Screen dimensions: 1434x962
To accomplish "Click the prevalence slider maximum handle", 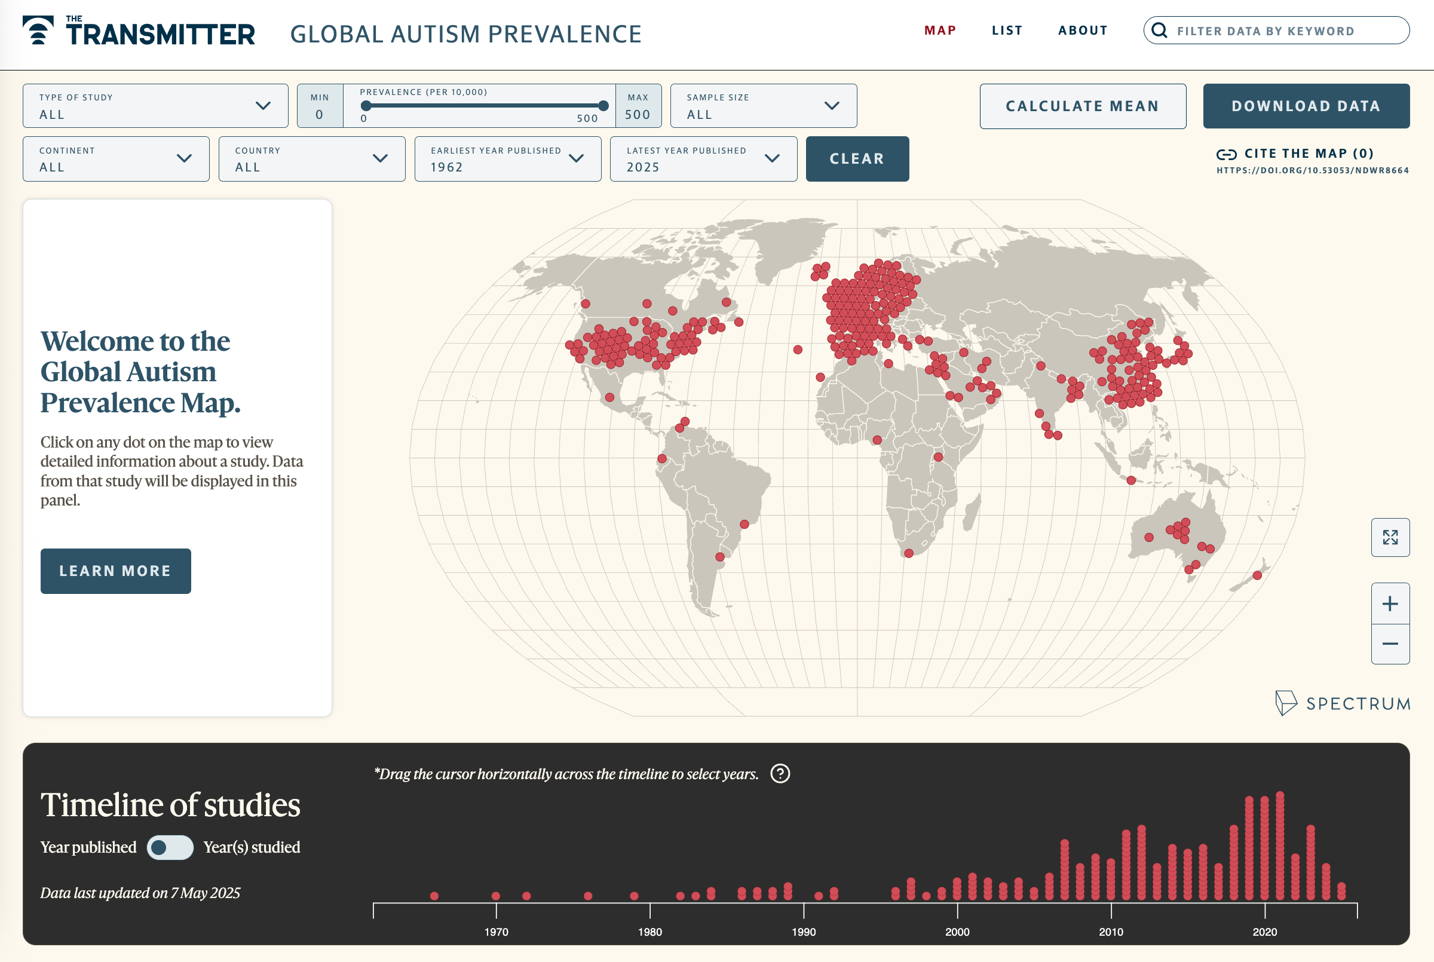I will coord(603,106).
